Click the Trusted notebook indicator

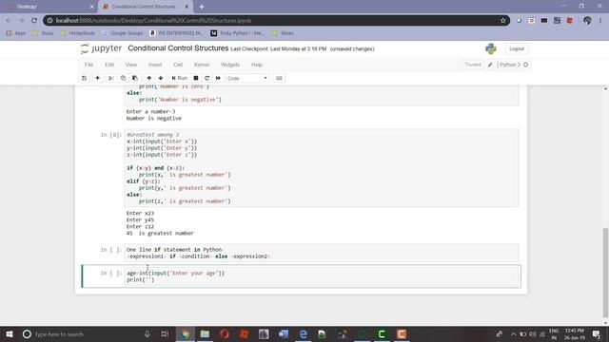pyautogui.click(x=473, y=65)
